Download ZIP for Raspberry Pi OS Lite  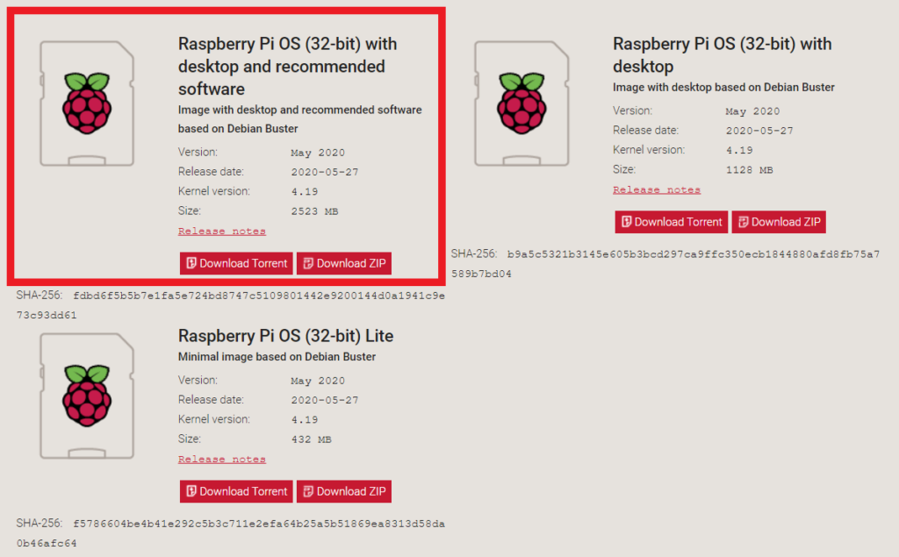344,491
